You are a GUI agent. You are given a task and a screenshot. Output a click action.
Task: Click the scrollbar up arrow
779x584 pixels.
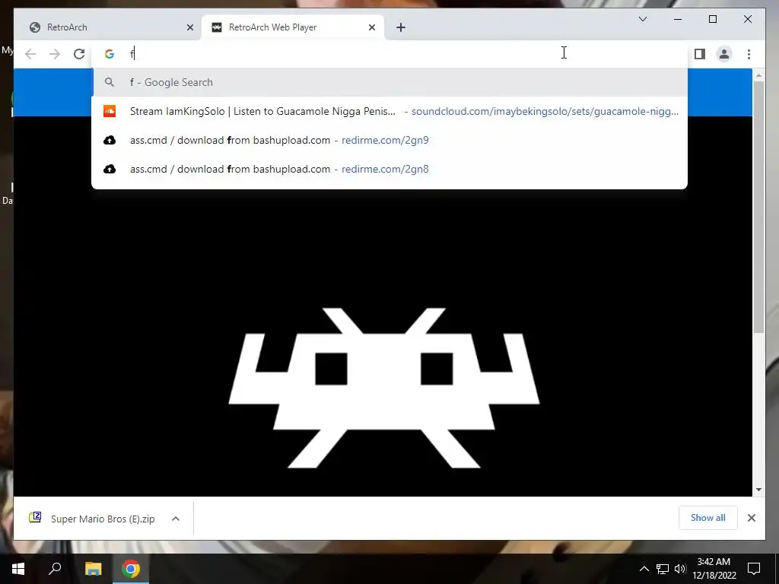758,75
